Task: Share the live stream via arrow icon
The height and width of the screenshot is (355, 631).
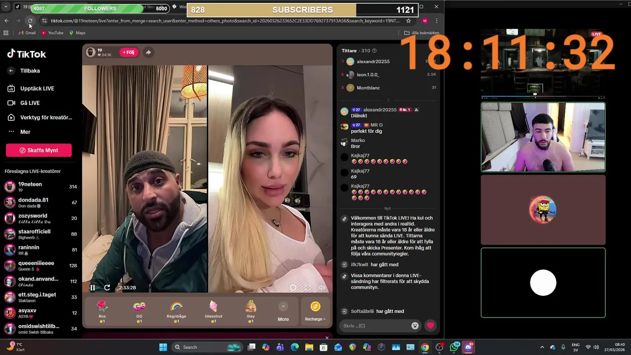Action: coord(148,52)
